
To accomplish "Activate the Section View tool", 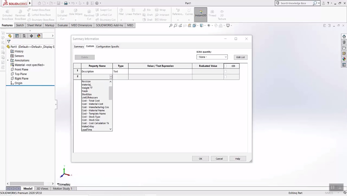I will coord(190,25).
